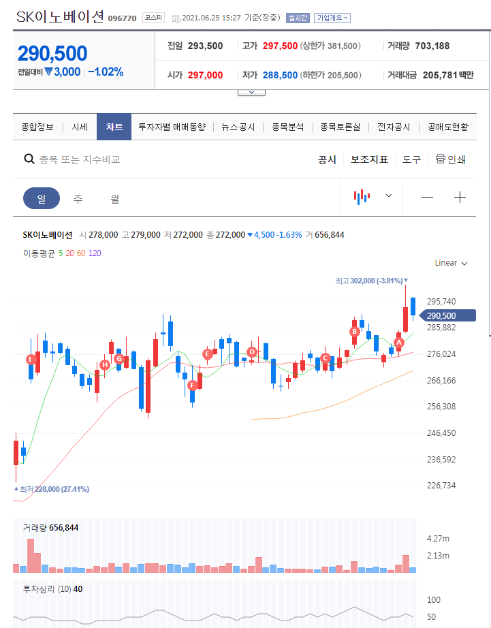The image size is (491, 628).
Task: Click event marker C on chart
Action: [x=326, y=358]
